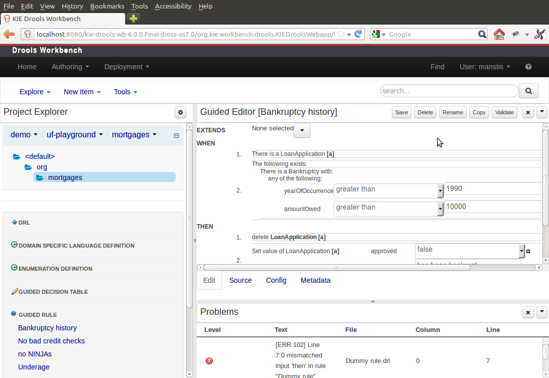
Task: Open the Bookmarks menu
Action: (x=107, y=6)
